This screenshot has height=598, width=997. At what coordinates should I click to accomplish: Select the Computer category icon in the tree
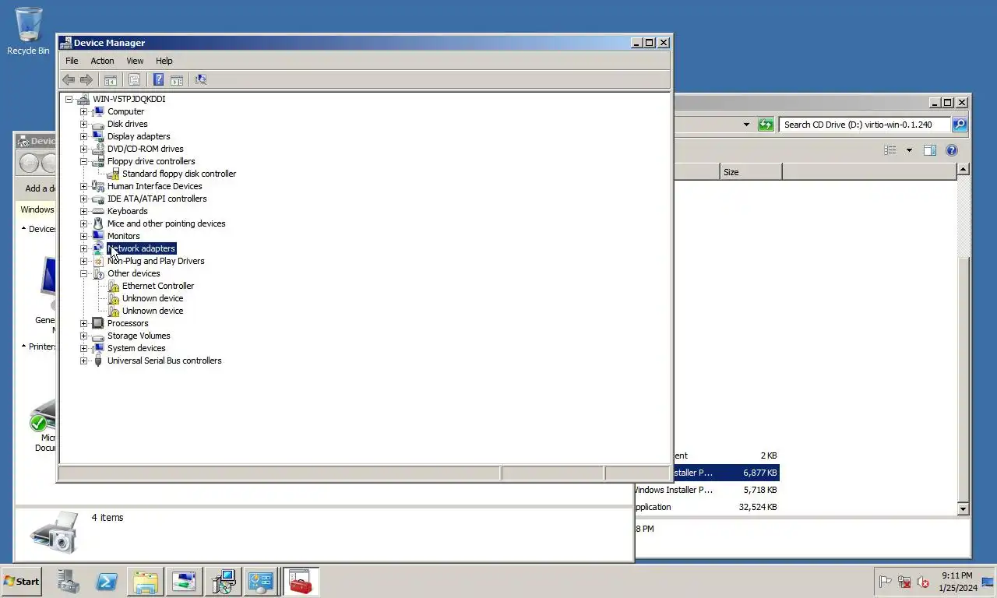click(x=98, y=111)
